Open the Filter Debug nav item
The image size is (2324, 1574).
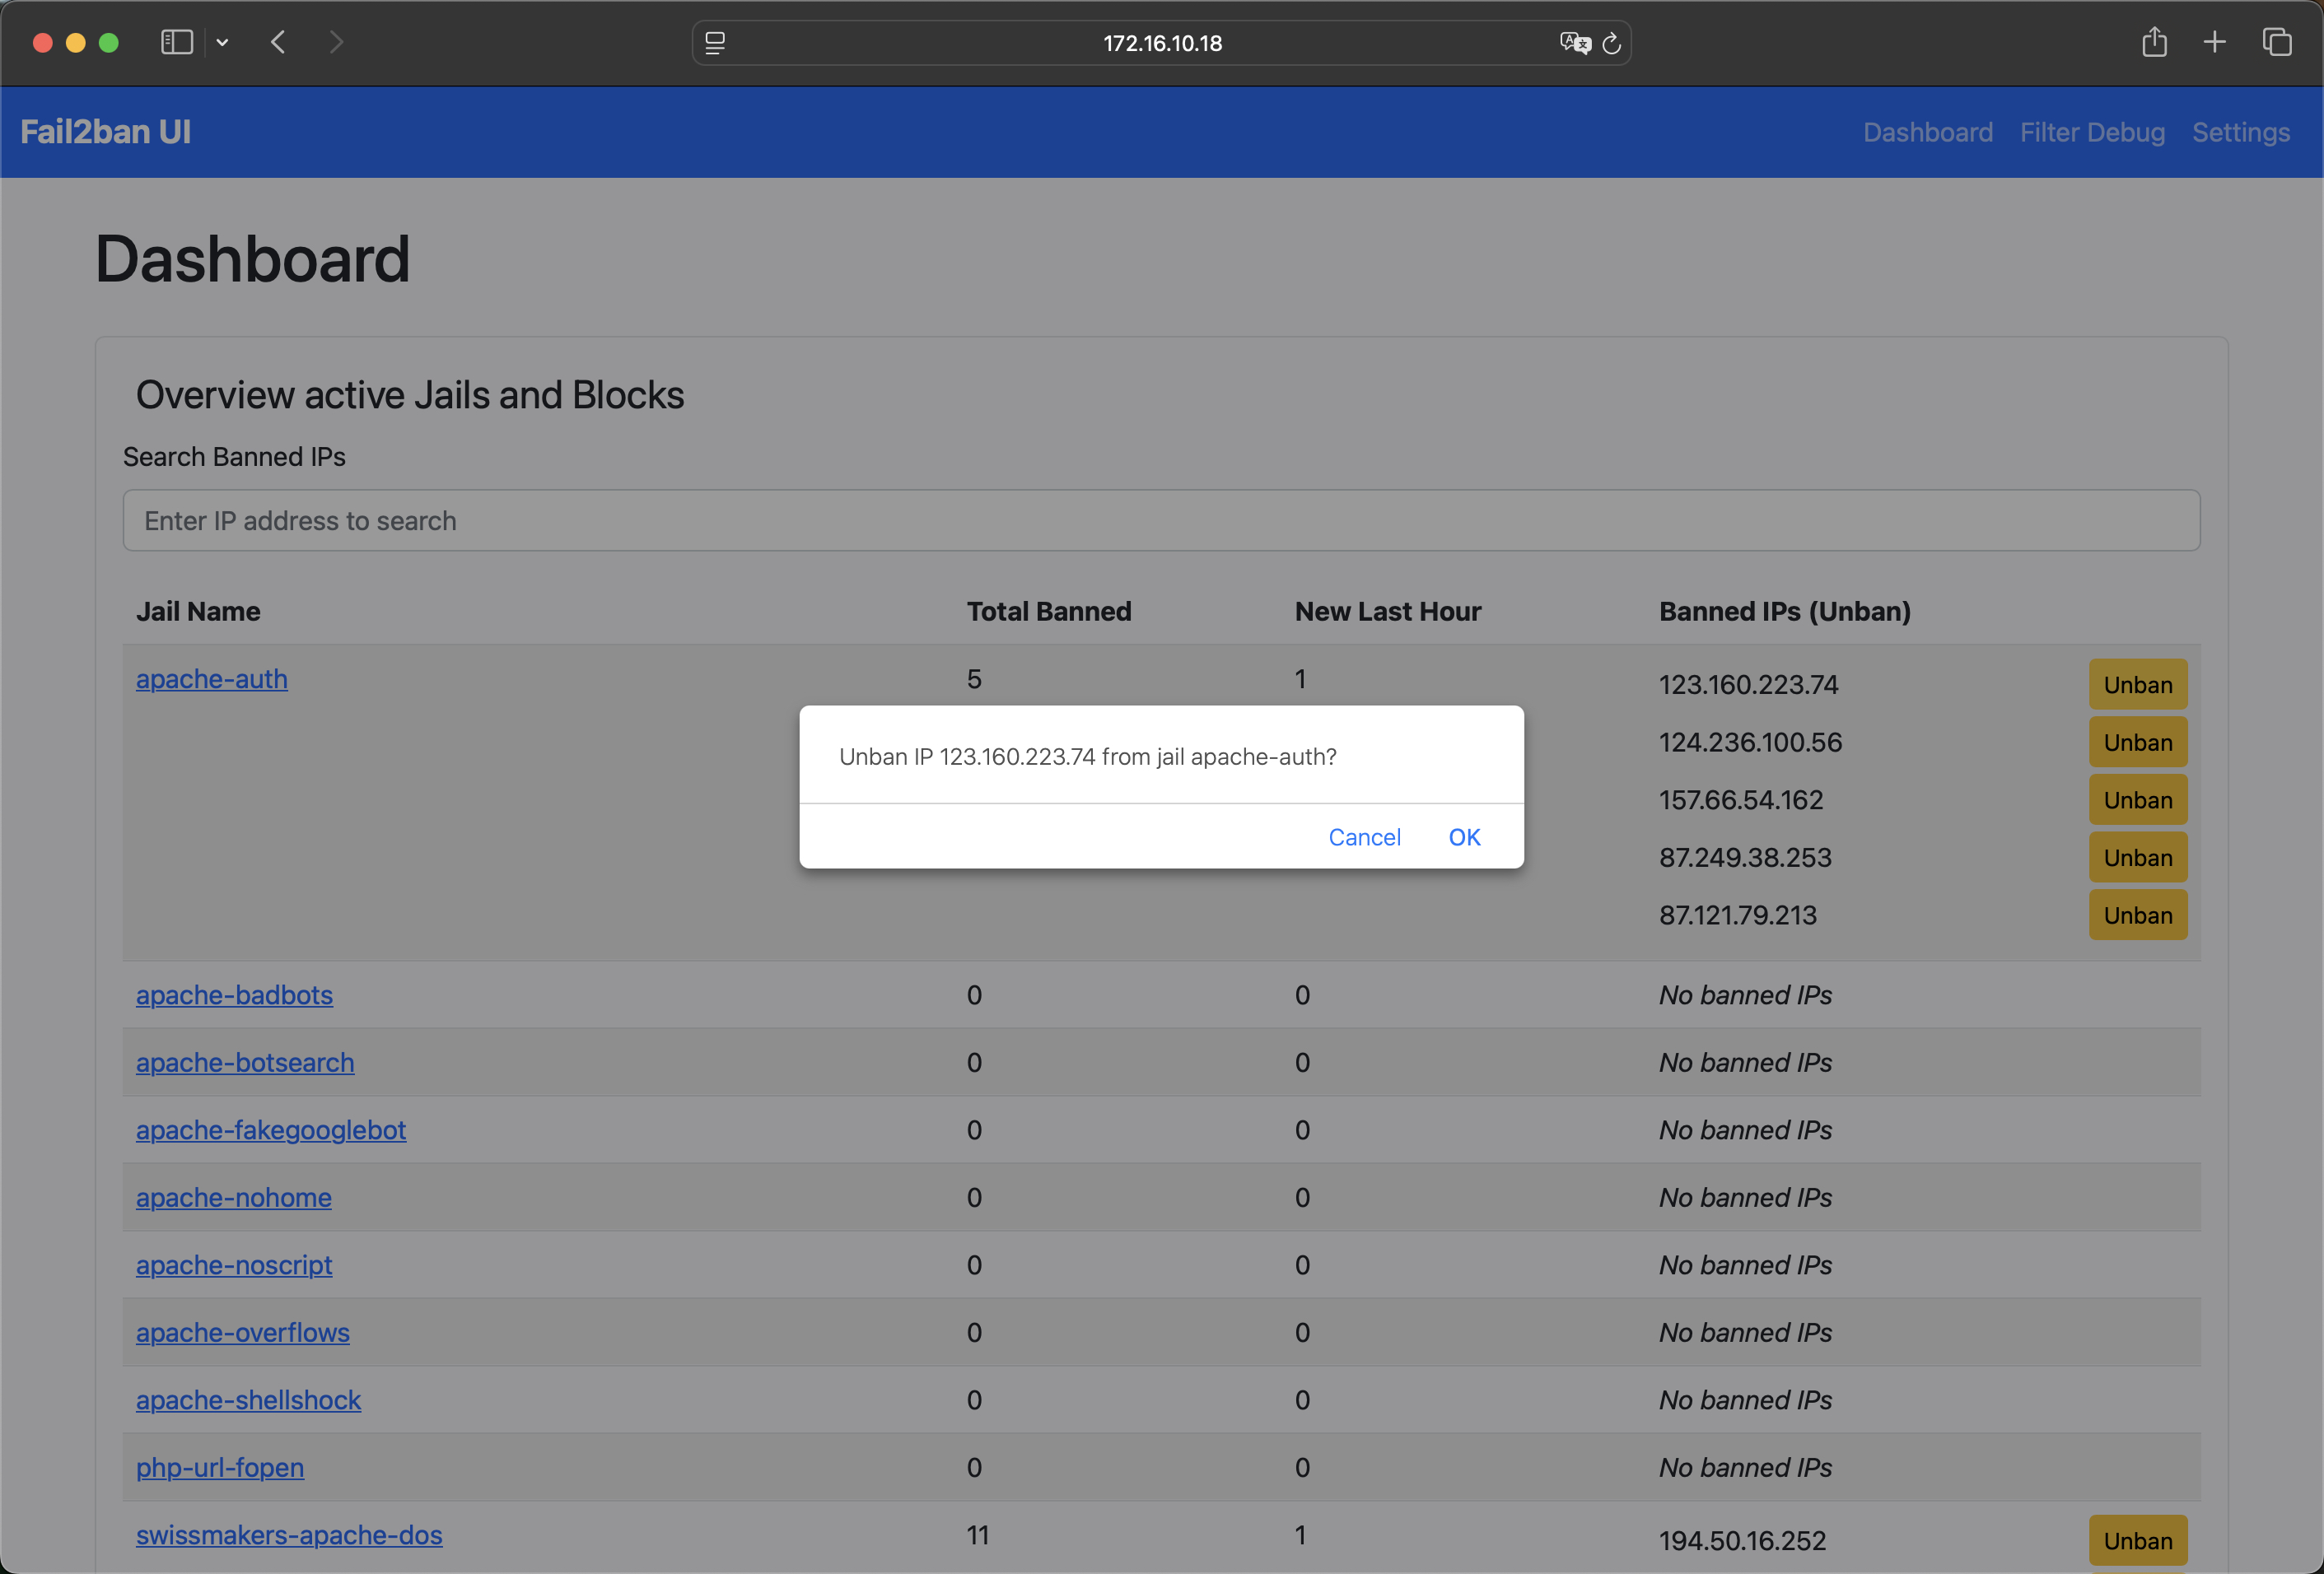(2091, 132)
